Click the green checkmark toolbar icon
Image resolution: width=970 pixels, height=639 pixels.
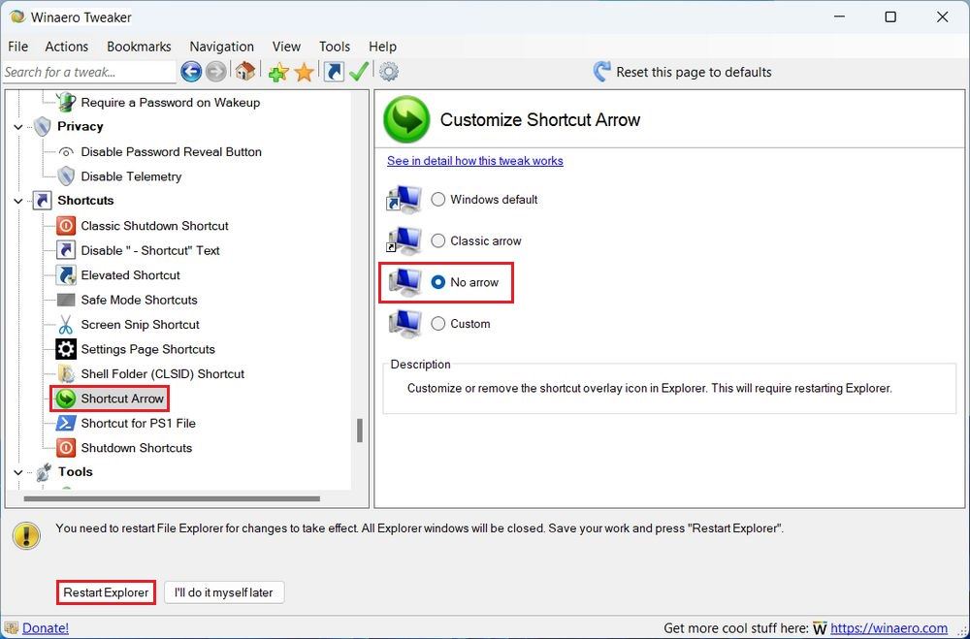tap(359, 71)
